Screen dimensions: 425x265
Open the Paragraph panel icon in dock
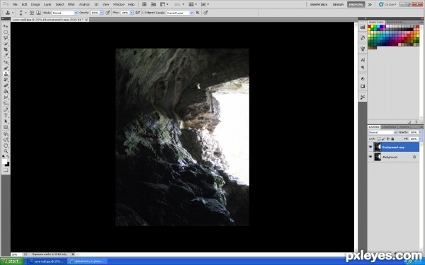point(363,68)
